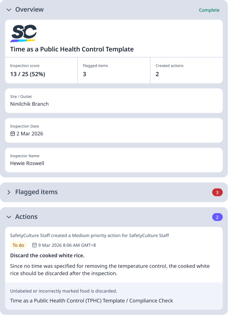Screen dimensions: 228x315
Task: Click the purple Actions count badge
Action: [x=217, y=216]
